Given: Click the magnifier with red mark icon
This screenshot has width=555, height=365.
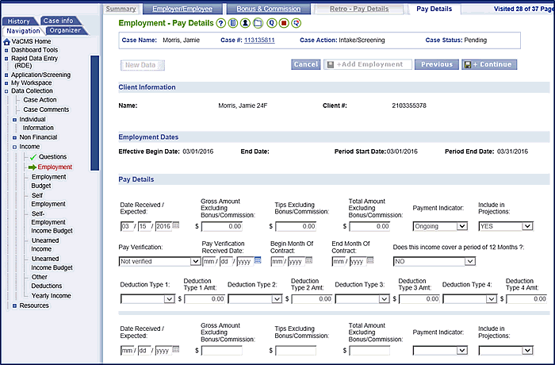Looking at the screenshot, I should (x=297, y=23).
